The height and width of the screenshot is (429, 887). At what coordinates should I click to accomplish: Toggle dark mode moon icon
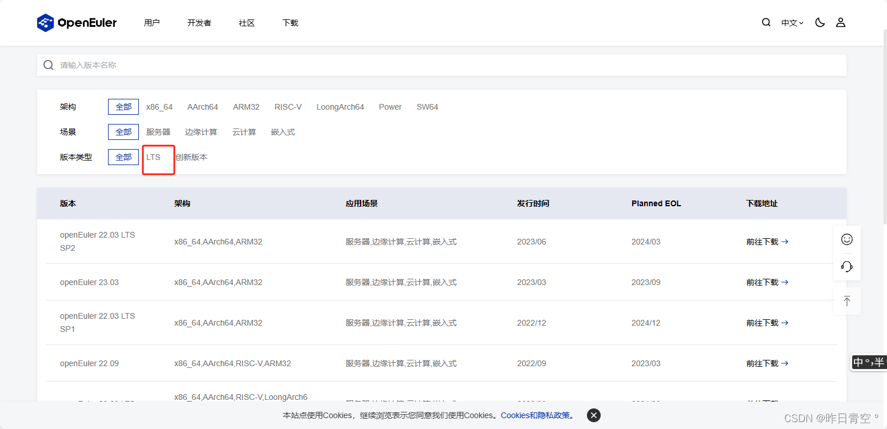coord(820,23)
